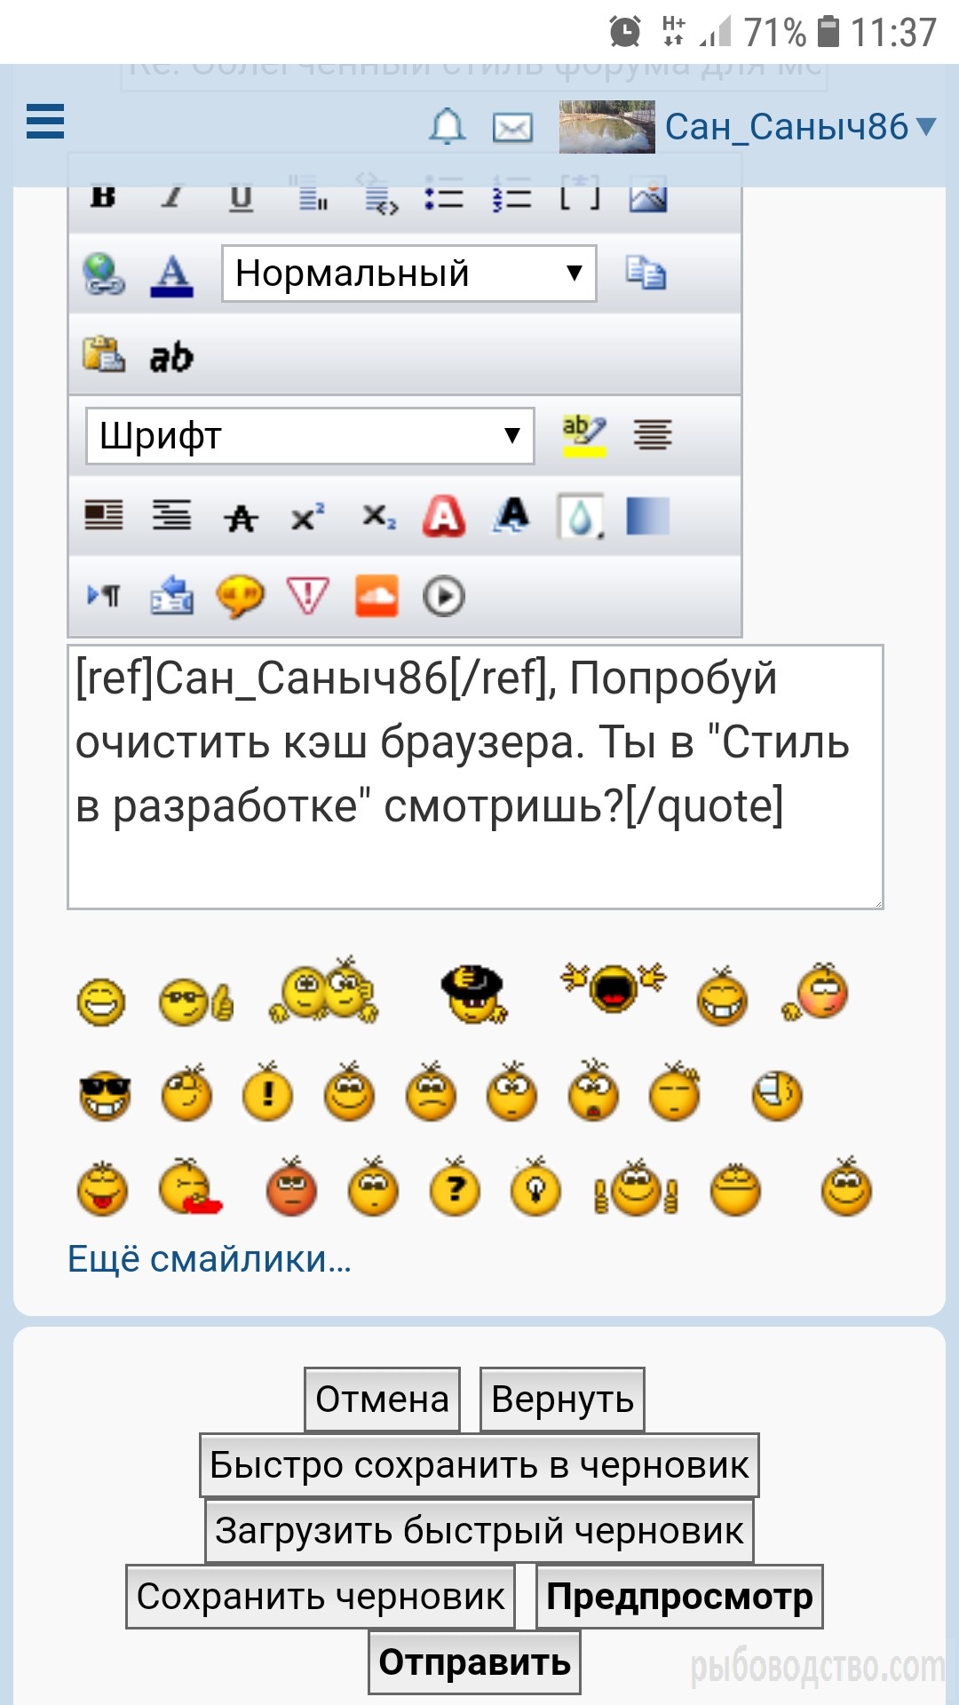Choose the font color tool
959x1705 pixels.
[172, 274]
